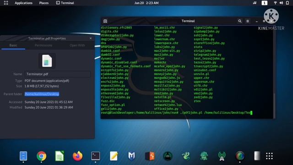Launch Google Chrome from the dock

[41, 156]
